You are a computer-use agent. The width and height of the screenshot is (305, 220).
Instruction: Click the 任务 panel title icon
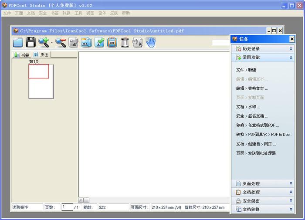click(x=235, y=39)
